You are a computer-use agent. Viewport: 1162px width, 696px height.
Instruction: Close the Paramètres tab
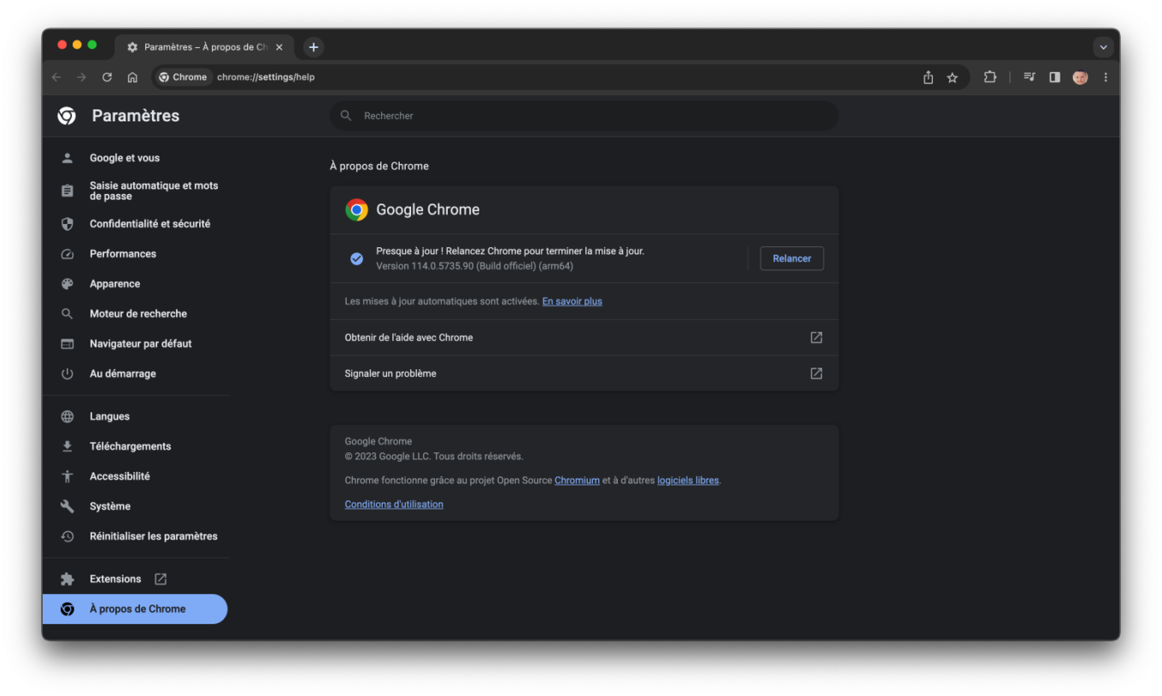279,47
